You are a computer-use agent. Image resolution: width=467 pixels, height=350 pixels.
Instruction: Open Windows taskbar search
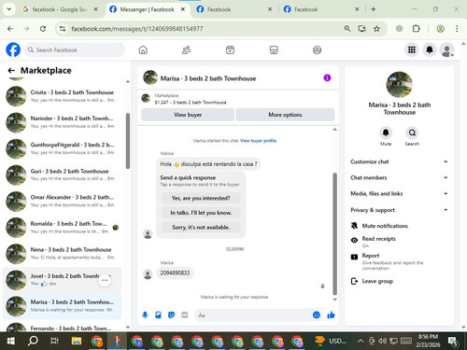pos(33,341)
